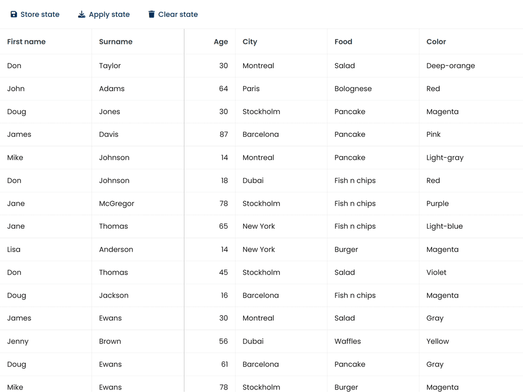Image resolution: width=523 pixels, height=392 pixels.
Task: Click the Store state save icon
Action: [14, 14]
